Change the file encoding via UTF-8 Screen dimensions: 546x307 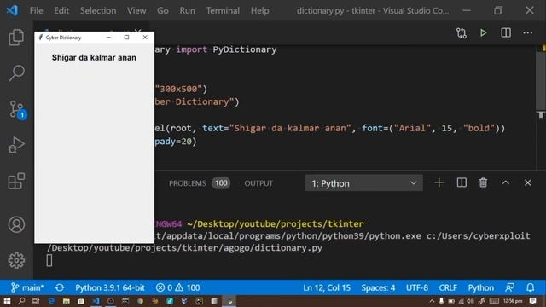click(417, 287)
